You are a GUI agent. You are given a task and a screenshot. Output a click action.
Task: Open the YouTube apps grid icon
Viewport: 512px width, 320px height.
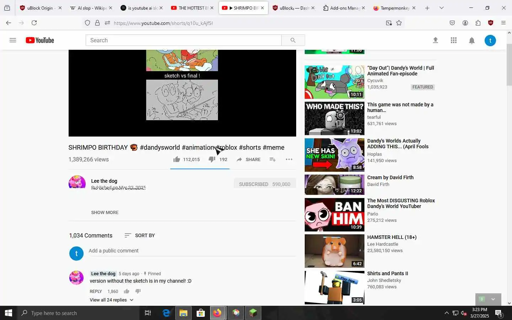tap(454, 40)
